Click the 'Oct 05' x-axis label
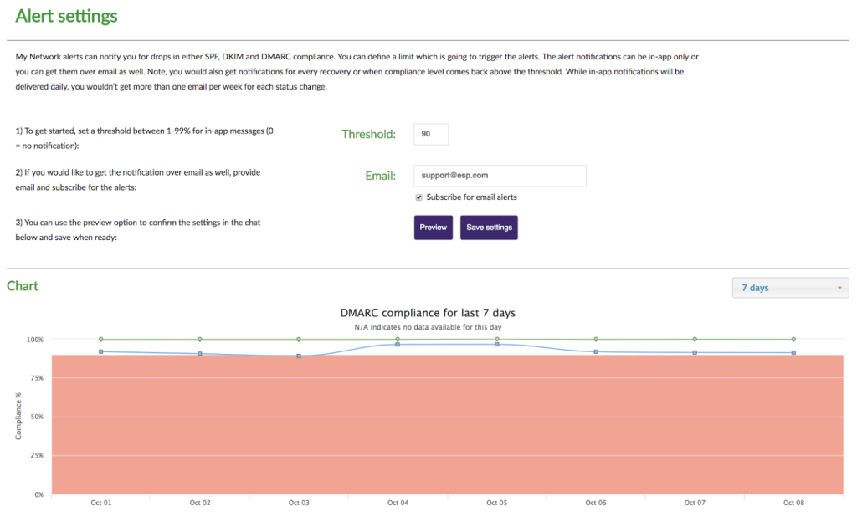 [x=497, y=503]
